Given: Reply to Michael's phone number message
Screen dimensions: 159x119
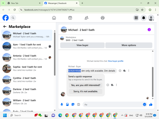Looking at the screenshot, I should click(x=124, y=71).
